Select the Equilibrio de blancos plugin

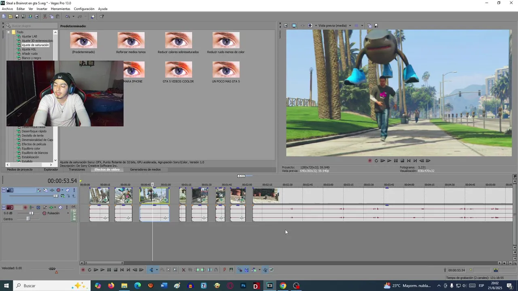click(x=34, y=153)
